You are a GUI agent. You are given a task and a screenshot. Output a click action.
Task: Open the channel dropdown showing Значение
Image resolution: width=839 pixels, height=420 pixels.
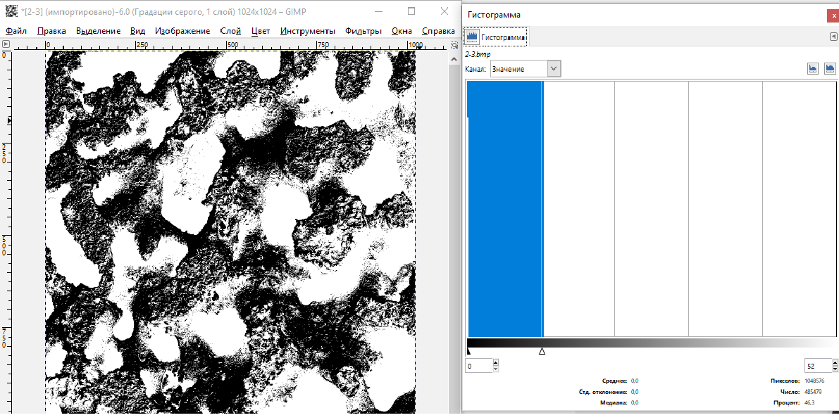click(x=526, y=68)
